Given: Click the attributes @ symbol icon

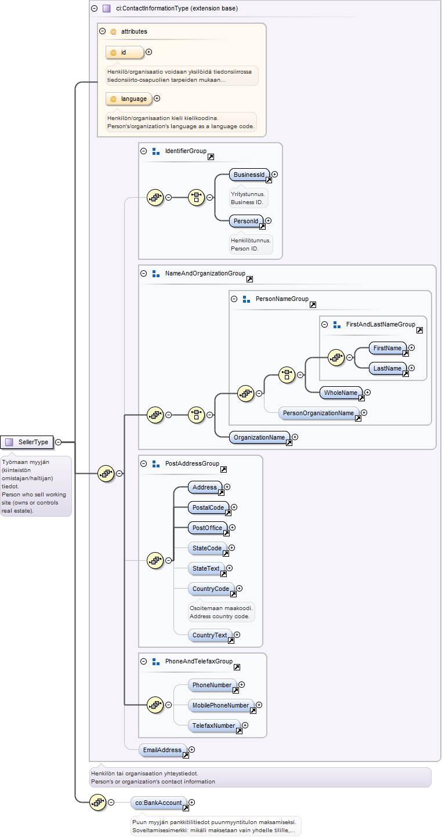Looking at the screenshot, I should 113,31.
